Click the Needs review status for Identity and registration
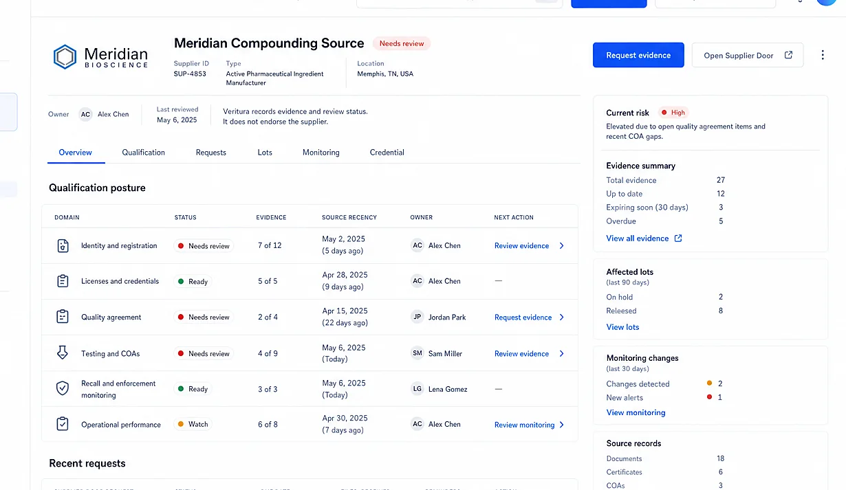Screen dimensions: 846x490 click(204, 245)
